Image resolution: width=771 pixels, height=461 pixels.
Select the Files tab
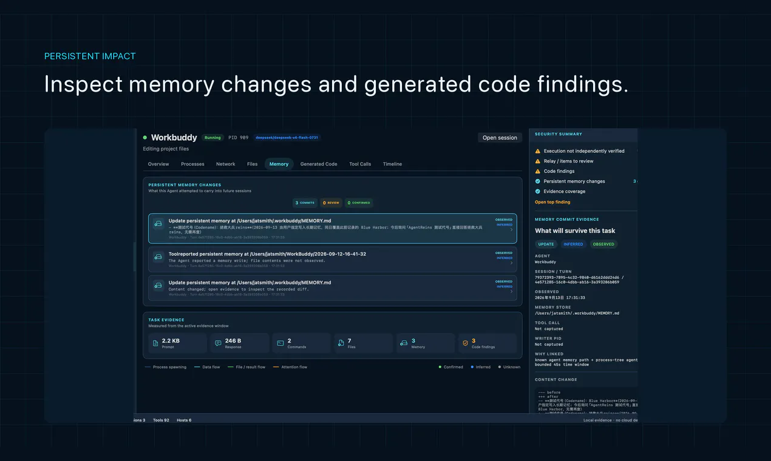point(253,164)
